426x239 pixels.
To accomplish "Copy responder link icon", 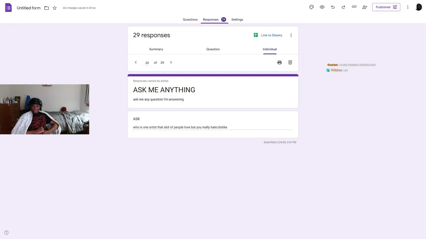I will pos(354,7).
